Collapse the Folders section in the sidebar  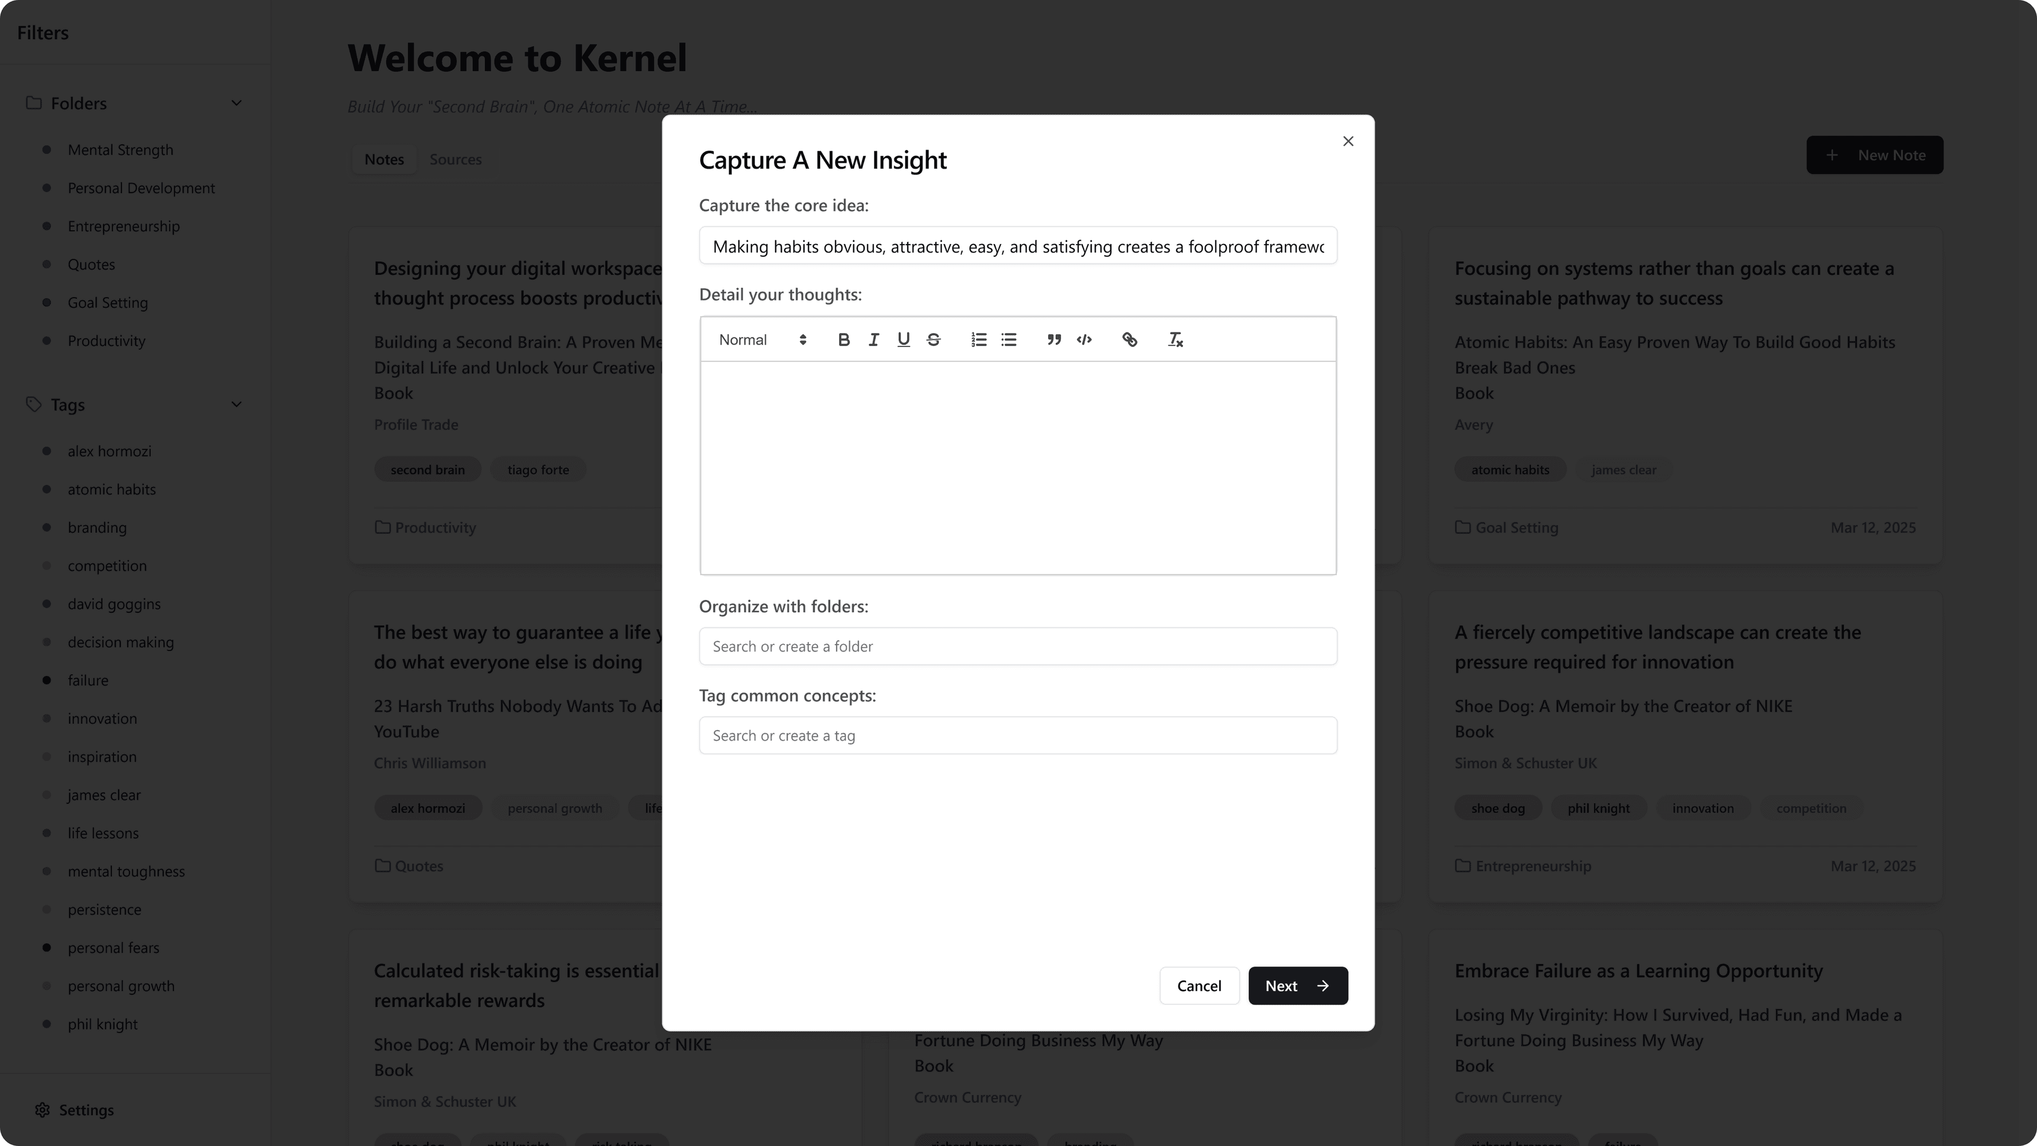click(237, 103)
